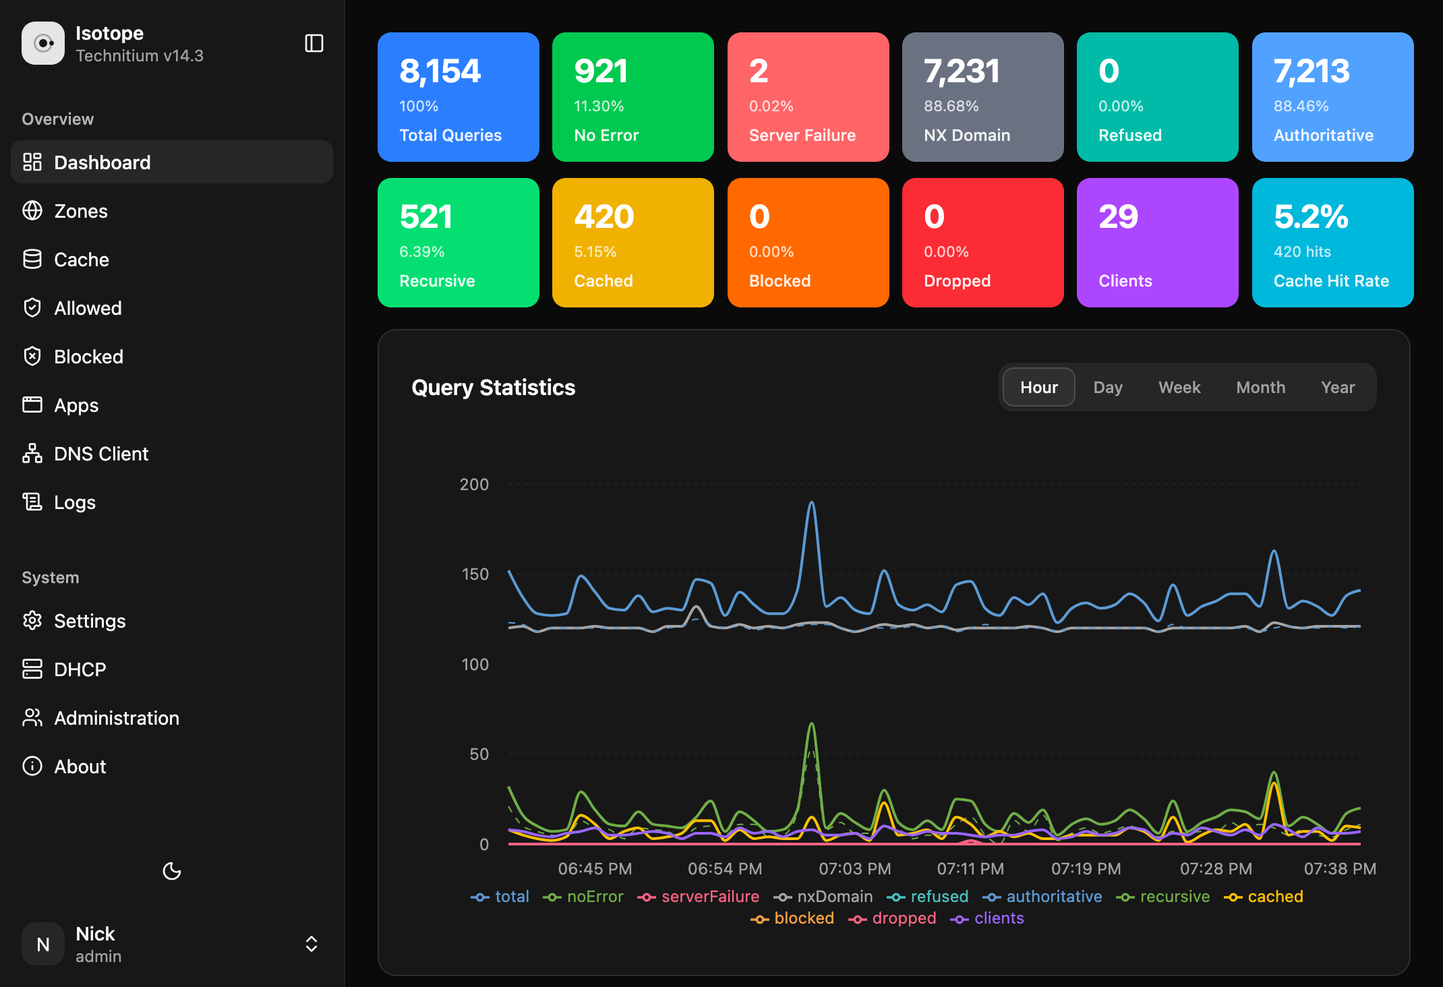This screenshot has width=1443, height=987.
Task: Go to the Cache page
Action: (172, 259)
